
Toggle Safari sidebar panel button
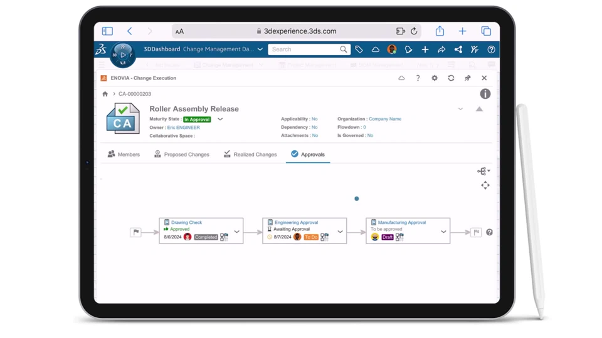(x=107, y=31)
